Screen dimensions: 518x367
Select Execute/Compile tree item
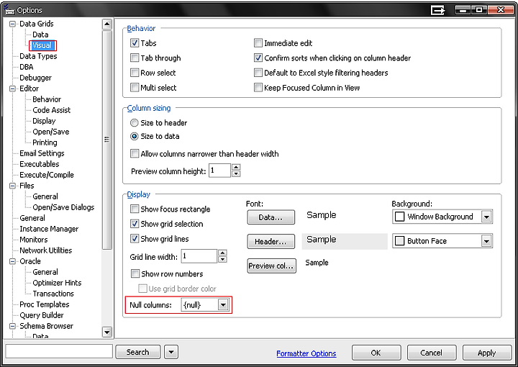(x=47, y=175)
